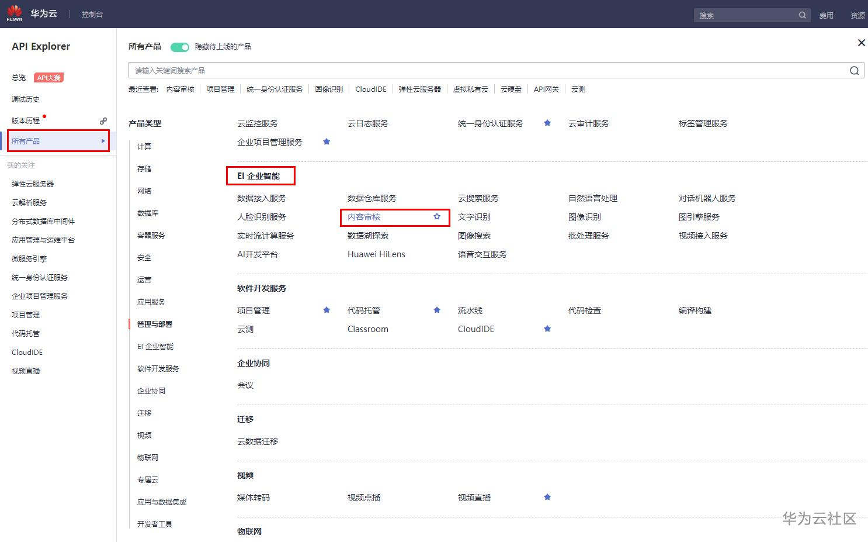Open 控制台 in the top bar
868x542 pixels.
(92, 14)
